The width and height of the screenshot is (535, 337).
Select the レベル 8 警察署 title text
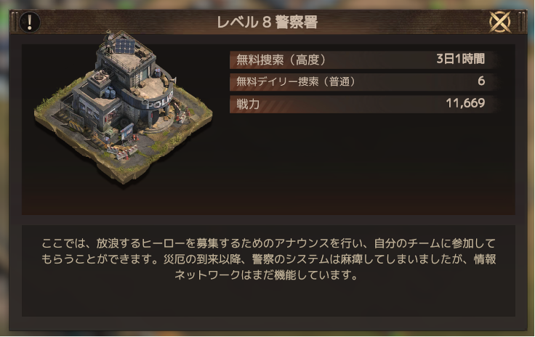[267, 23]
